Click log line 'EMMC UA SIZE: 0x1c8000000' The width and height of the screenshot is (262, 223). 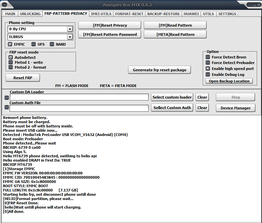pyautogui.click(x=29, y=182)
